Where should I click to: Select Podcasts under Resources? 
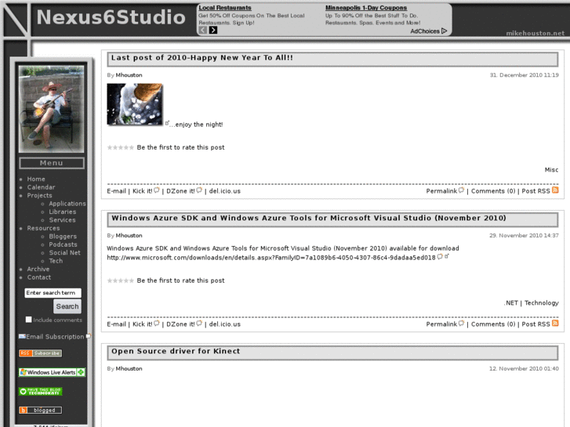[64, 244]
